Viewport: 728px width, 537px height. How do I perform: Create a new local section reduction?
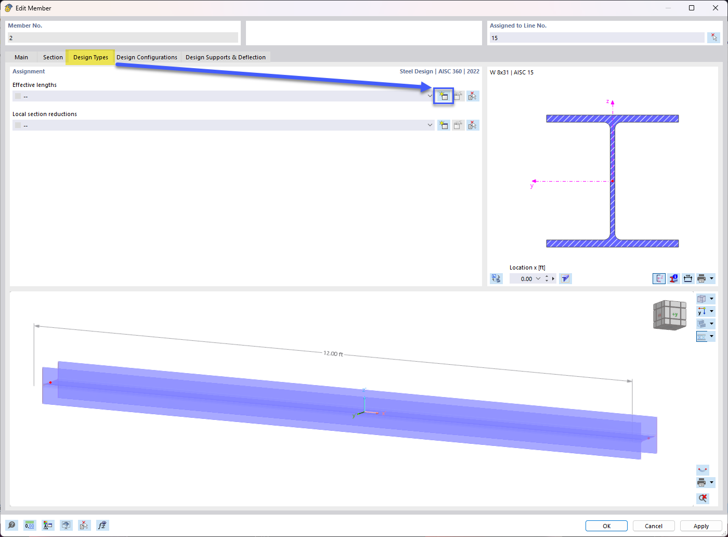coord(444,125)
